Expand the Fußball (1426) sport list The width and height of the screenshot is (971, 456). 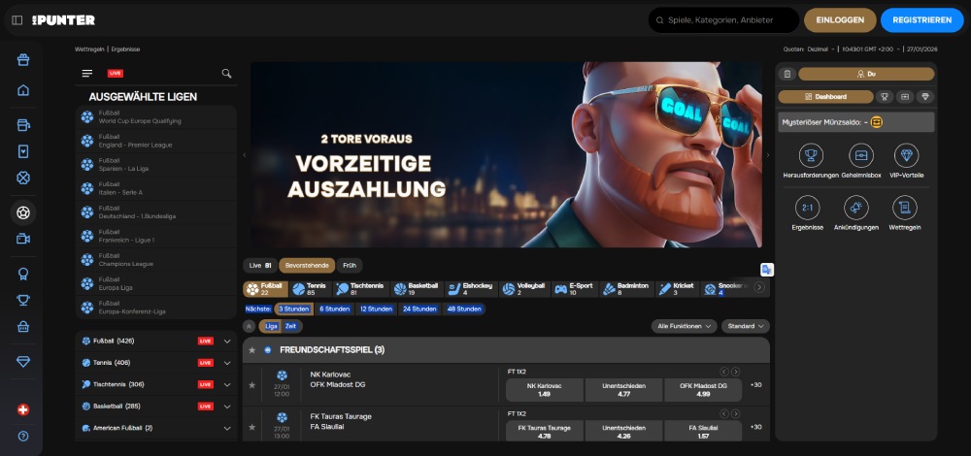pyautogui.click(x=227, y=341)
